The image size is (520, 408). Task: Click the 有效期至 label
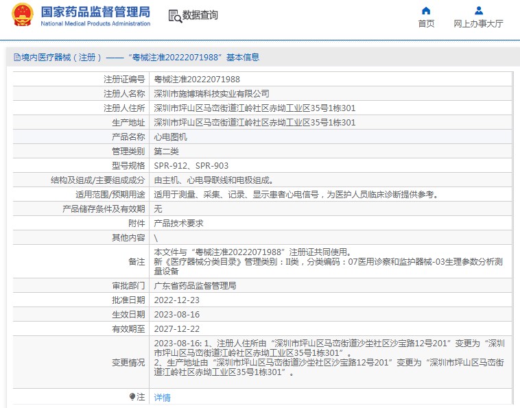(x=128, y=328)
